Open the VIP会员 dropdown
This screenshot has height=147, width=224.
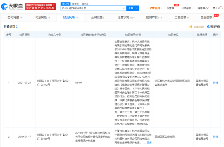tap(156, 8)
